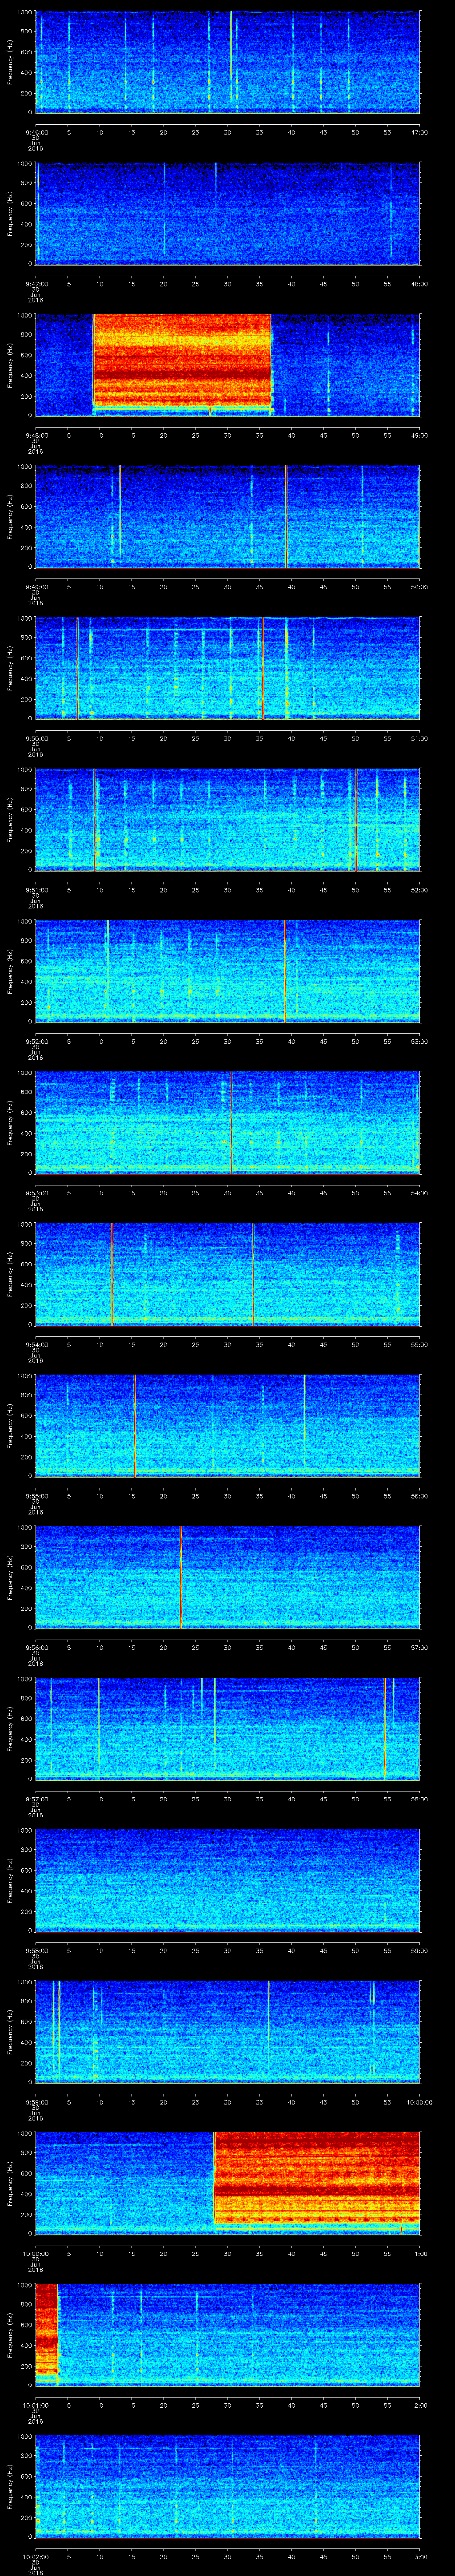Viewport: 455px width, 2576px height.
Task: Open the spectrogram panel beginning at 9:49:00
Action: 228,516
